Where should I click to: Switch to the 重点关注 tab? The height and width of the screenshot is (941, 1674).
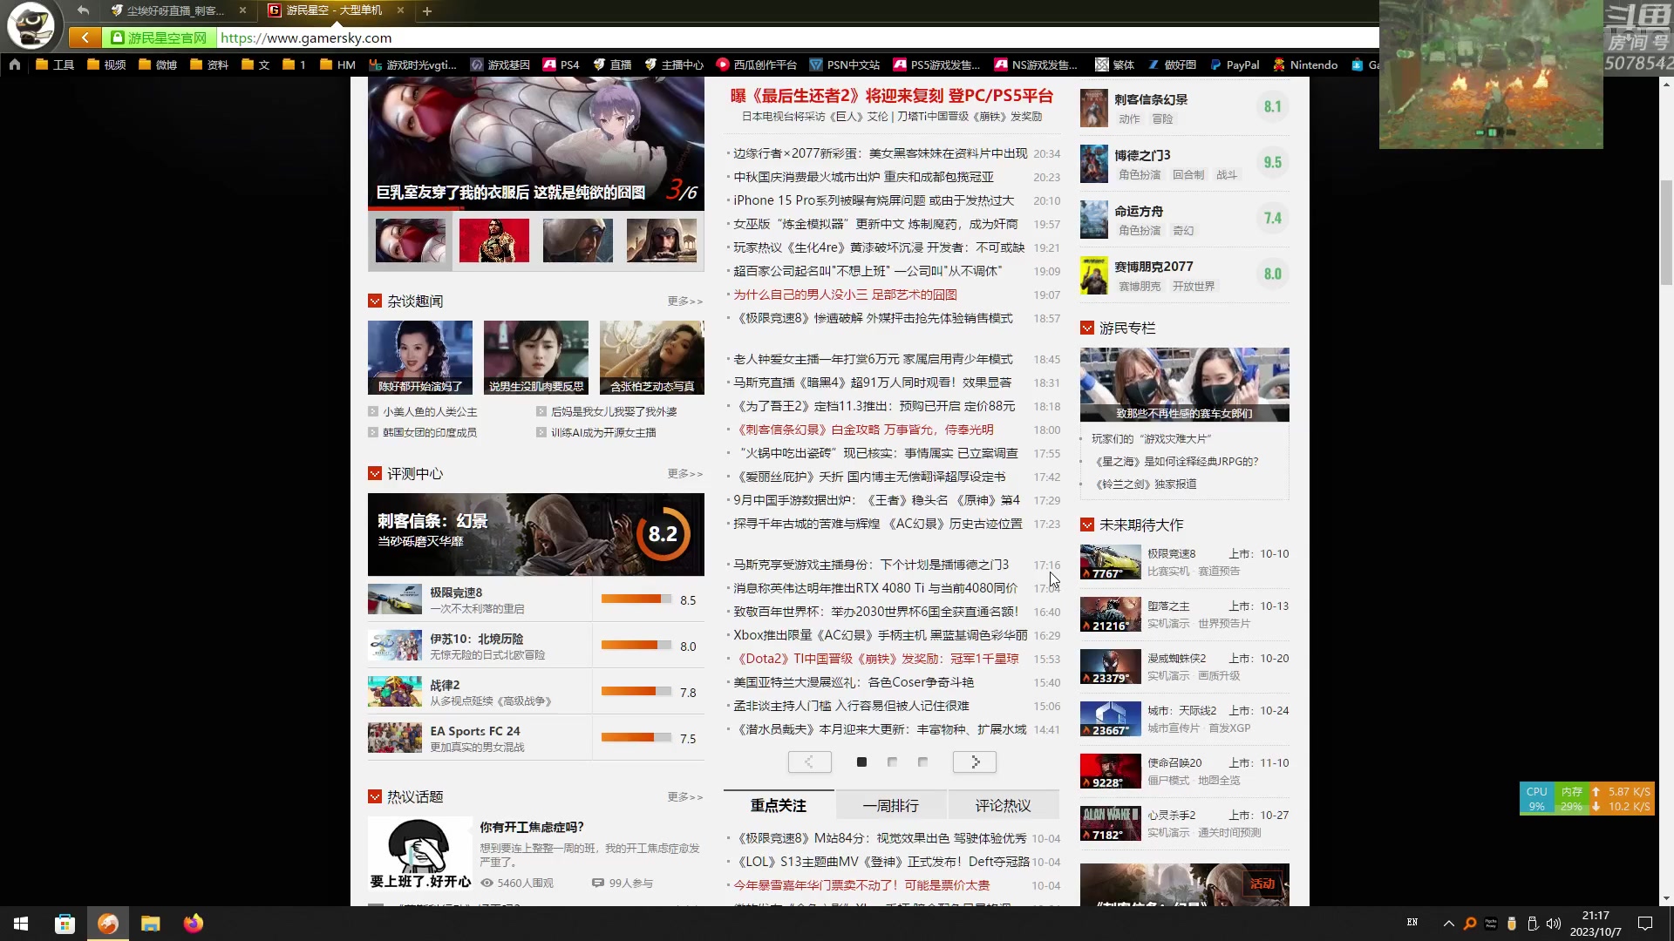pos(779,806)
